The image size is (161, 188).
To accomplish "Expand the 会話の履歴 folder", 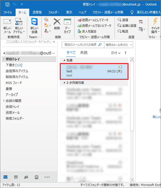I will (x=4, y=101).
